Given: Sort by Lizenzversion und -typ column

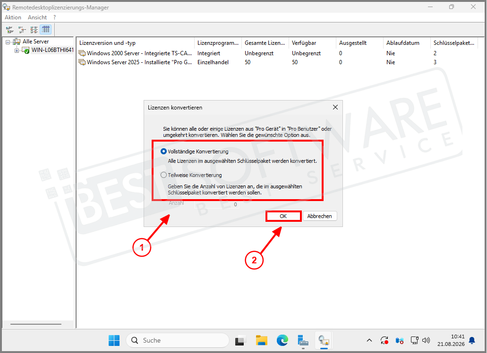Looking at the screenshot, I should [x=136, y=43].
